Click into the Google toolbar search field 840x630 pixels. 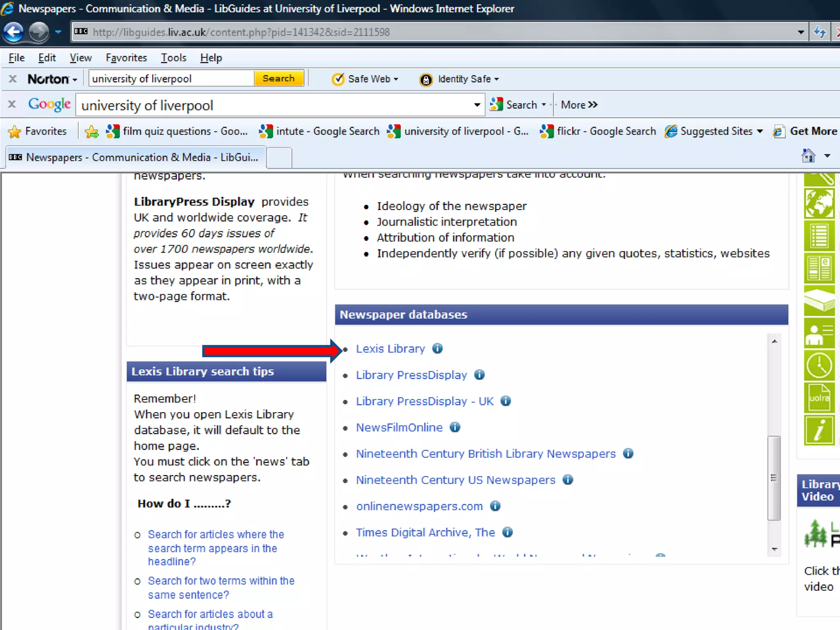(x=275, y=105)
